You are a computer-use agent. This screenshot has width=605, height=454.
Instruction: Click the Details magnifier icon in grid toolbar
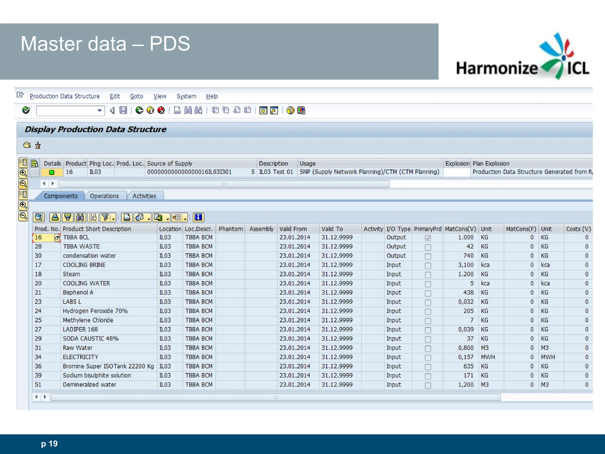click(x=39, y=218)
